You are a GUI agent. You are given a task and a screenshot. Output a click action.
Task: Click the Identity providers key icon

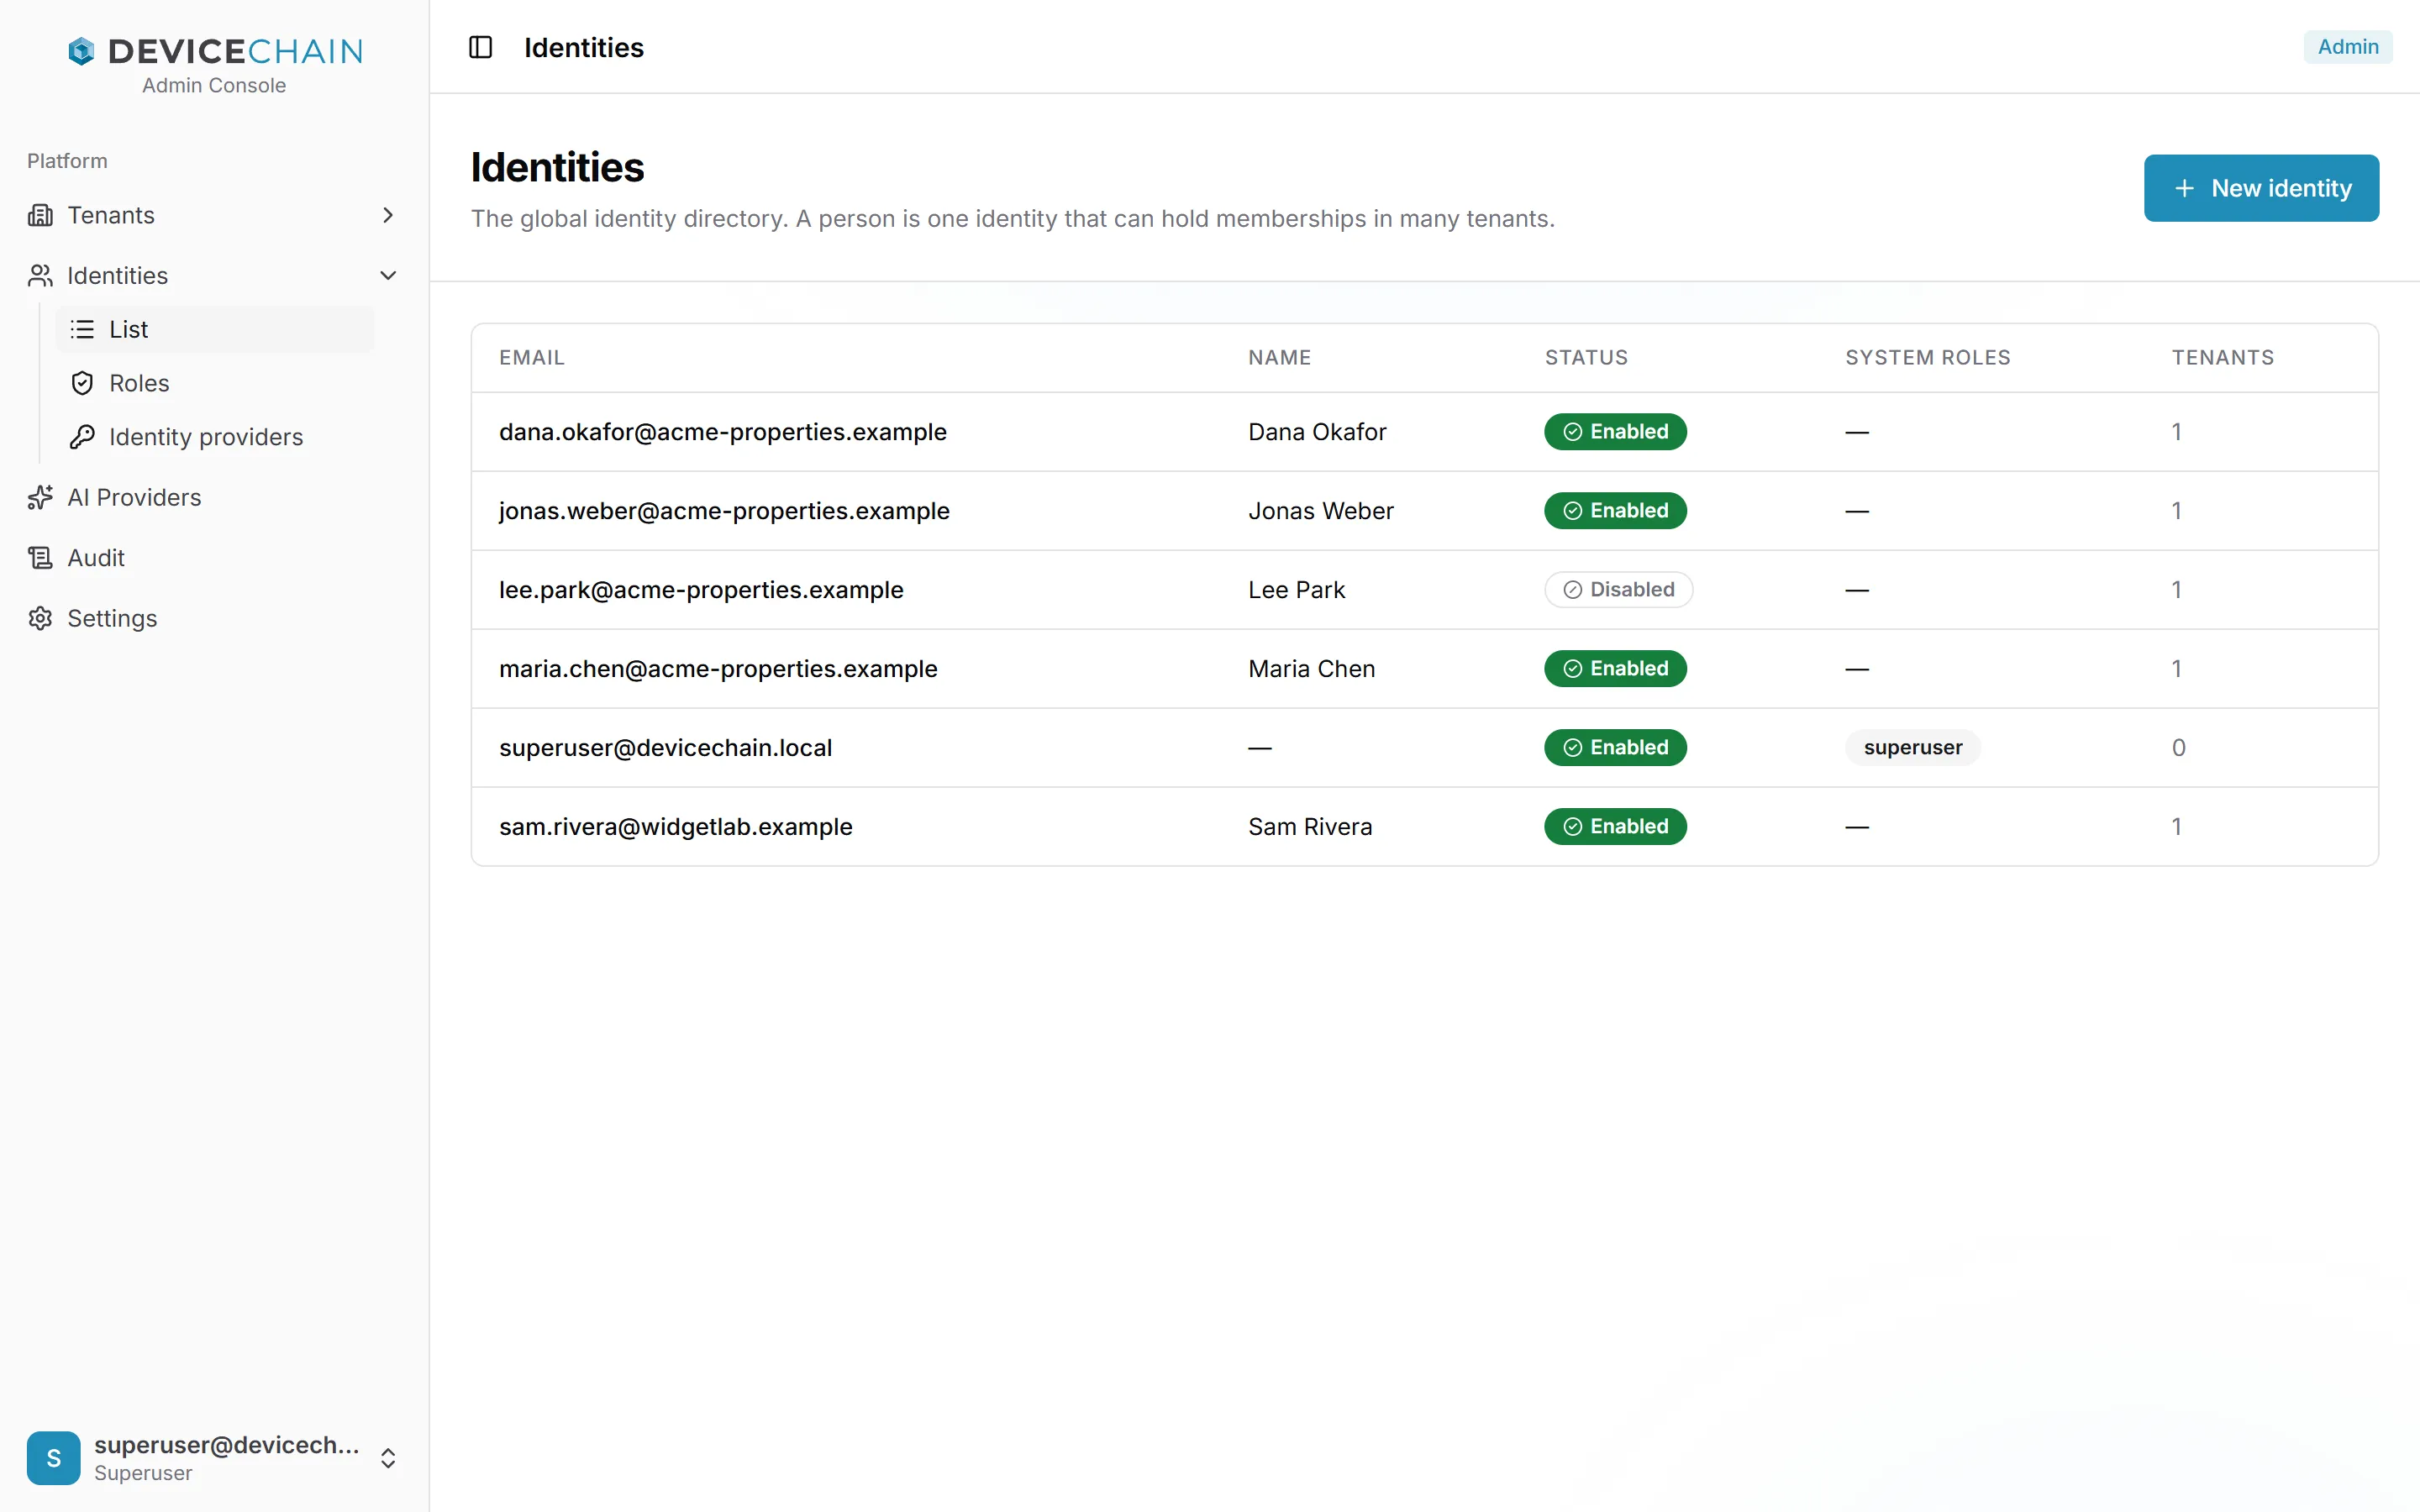pos(82,437)
